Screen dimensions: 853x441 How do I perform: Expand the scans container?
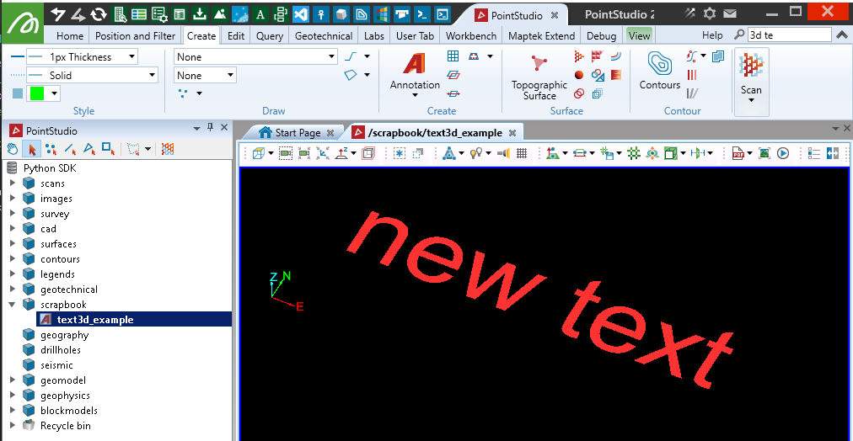pos(13,183)
